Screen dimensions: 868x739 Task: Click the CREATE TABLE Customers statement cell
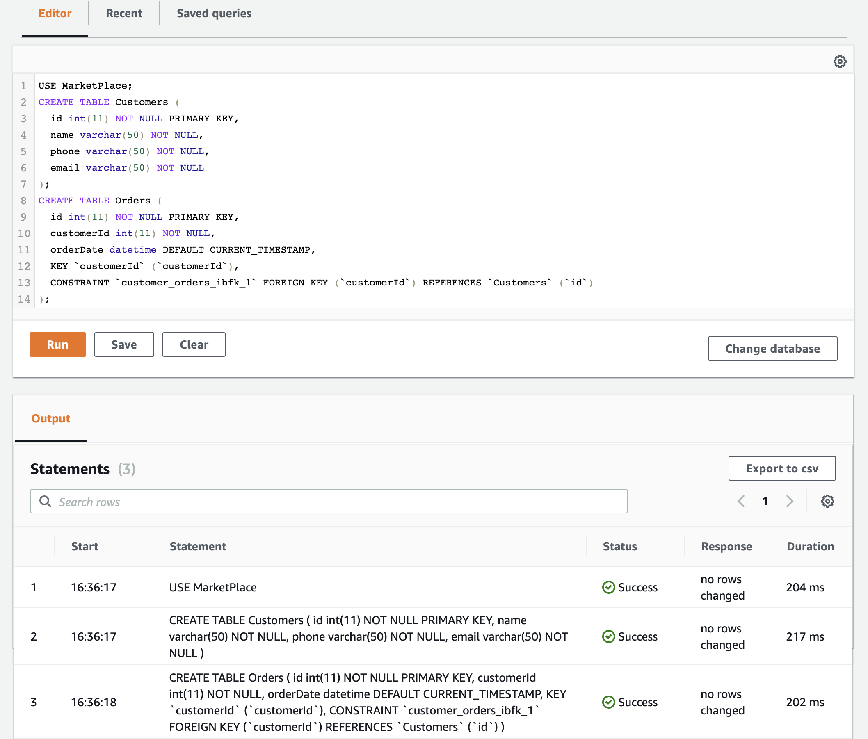[x=369, y=636]
